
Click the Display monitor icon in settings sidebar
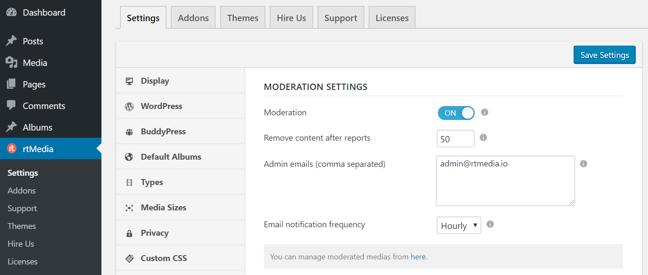tap(129, 80)
